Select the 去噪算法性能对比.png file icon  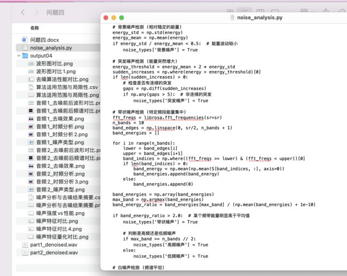pyautogui.click(x=31, y=80)
